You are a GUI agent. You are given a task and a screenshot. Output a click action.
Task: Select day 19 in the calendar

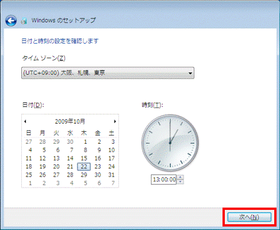43,167
